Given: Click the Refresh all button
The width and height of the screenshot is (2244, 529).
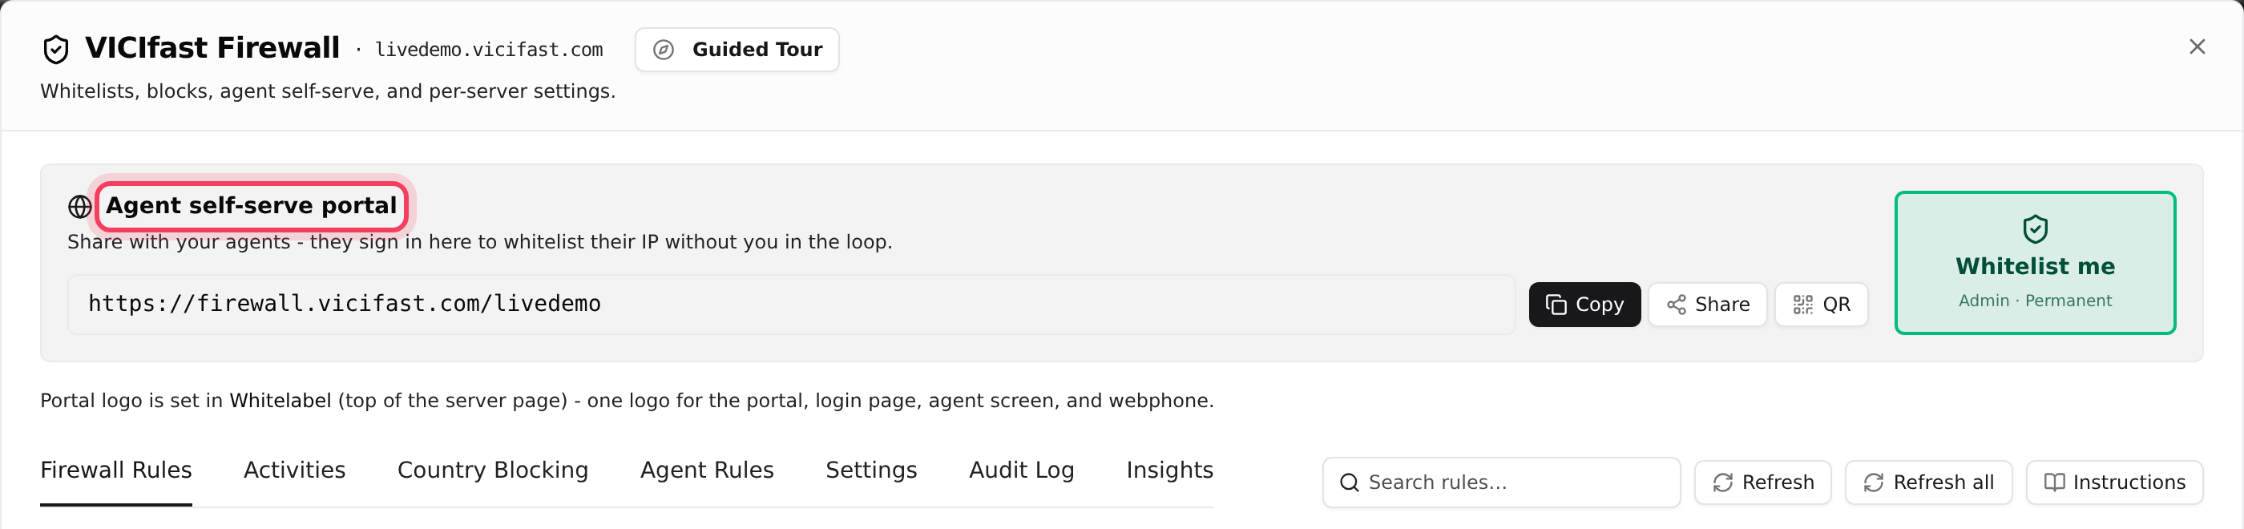Looking at the screenshot, I should 1929,483.
